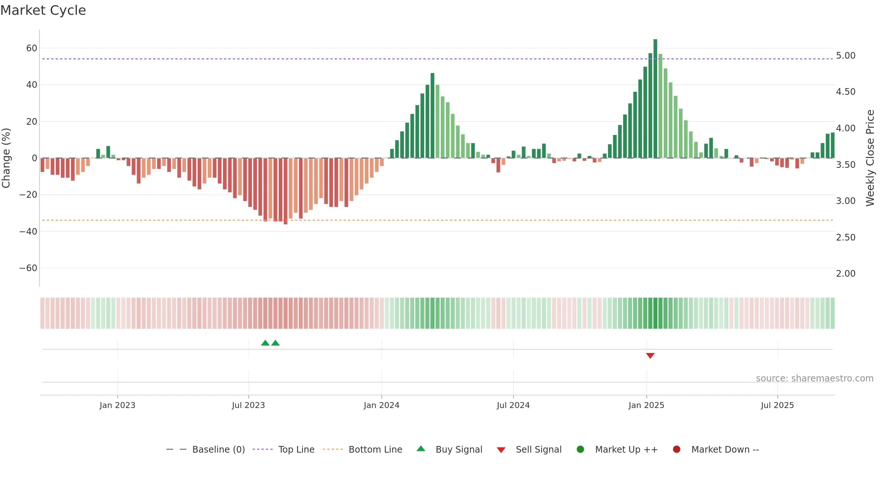Toggle the Bottom Line legend entry

point(363,449)
